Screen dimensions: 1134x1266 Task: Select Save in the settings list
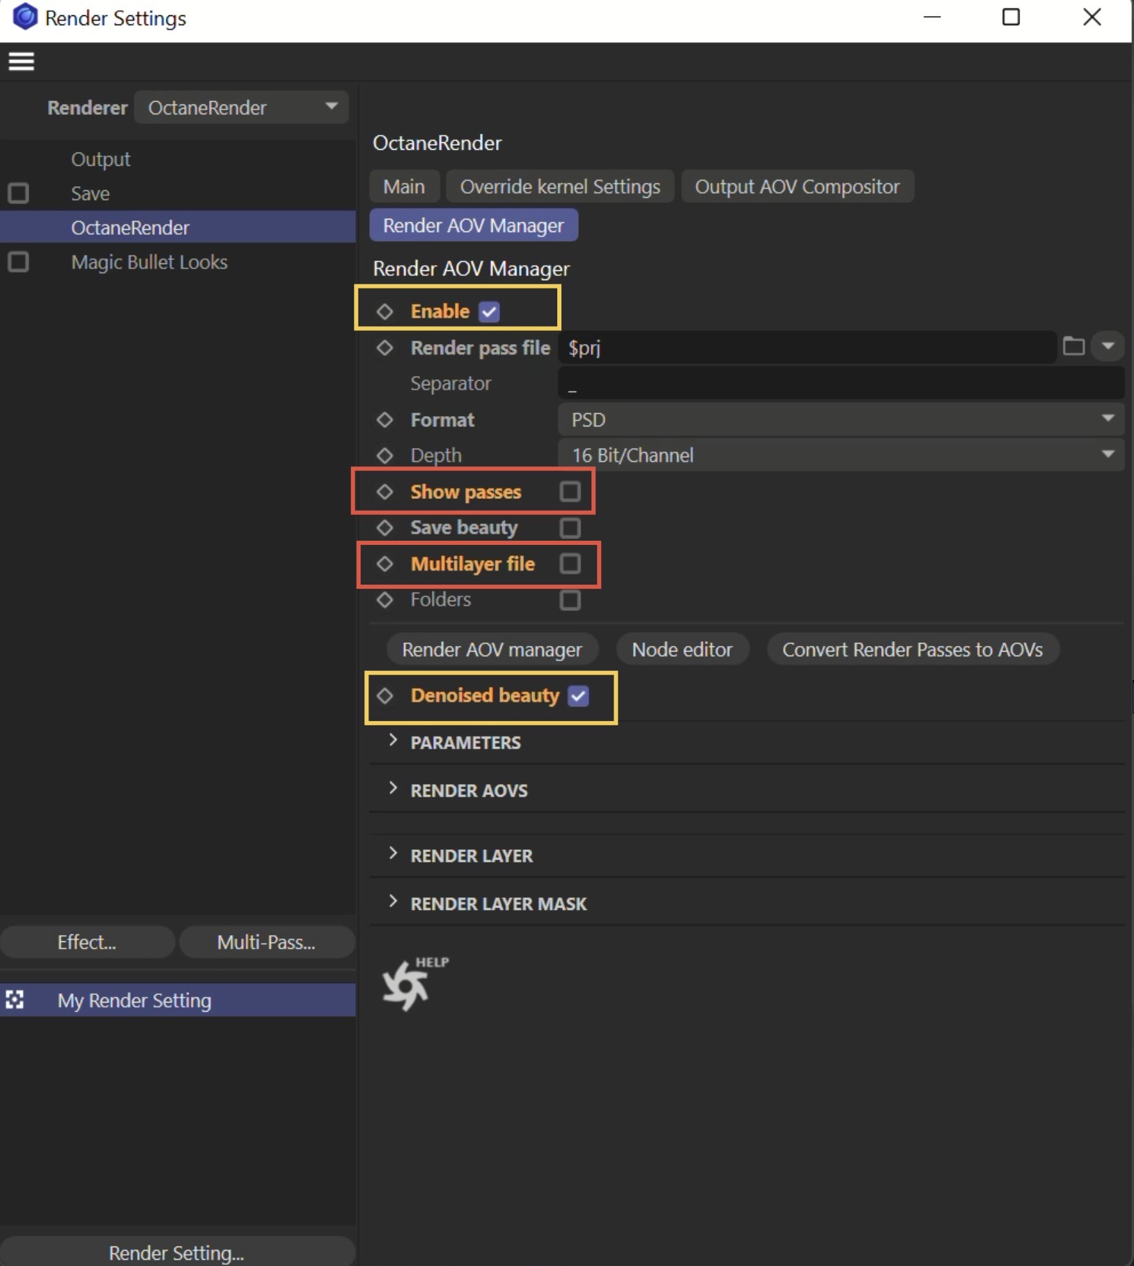click(91, 194)
